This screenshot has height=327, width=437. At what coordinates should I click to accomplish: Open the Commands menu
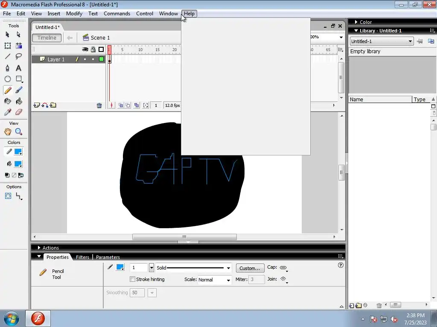pyautogui.click(x=117, y=13)
